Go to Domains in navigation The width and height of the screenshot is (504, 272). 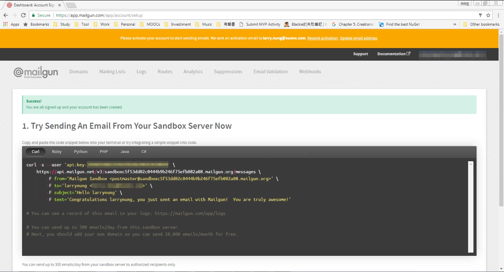click(x=79, y=72)
